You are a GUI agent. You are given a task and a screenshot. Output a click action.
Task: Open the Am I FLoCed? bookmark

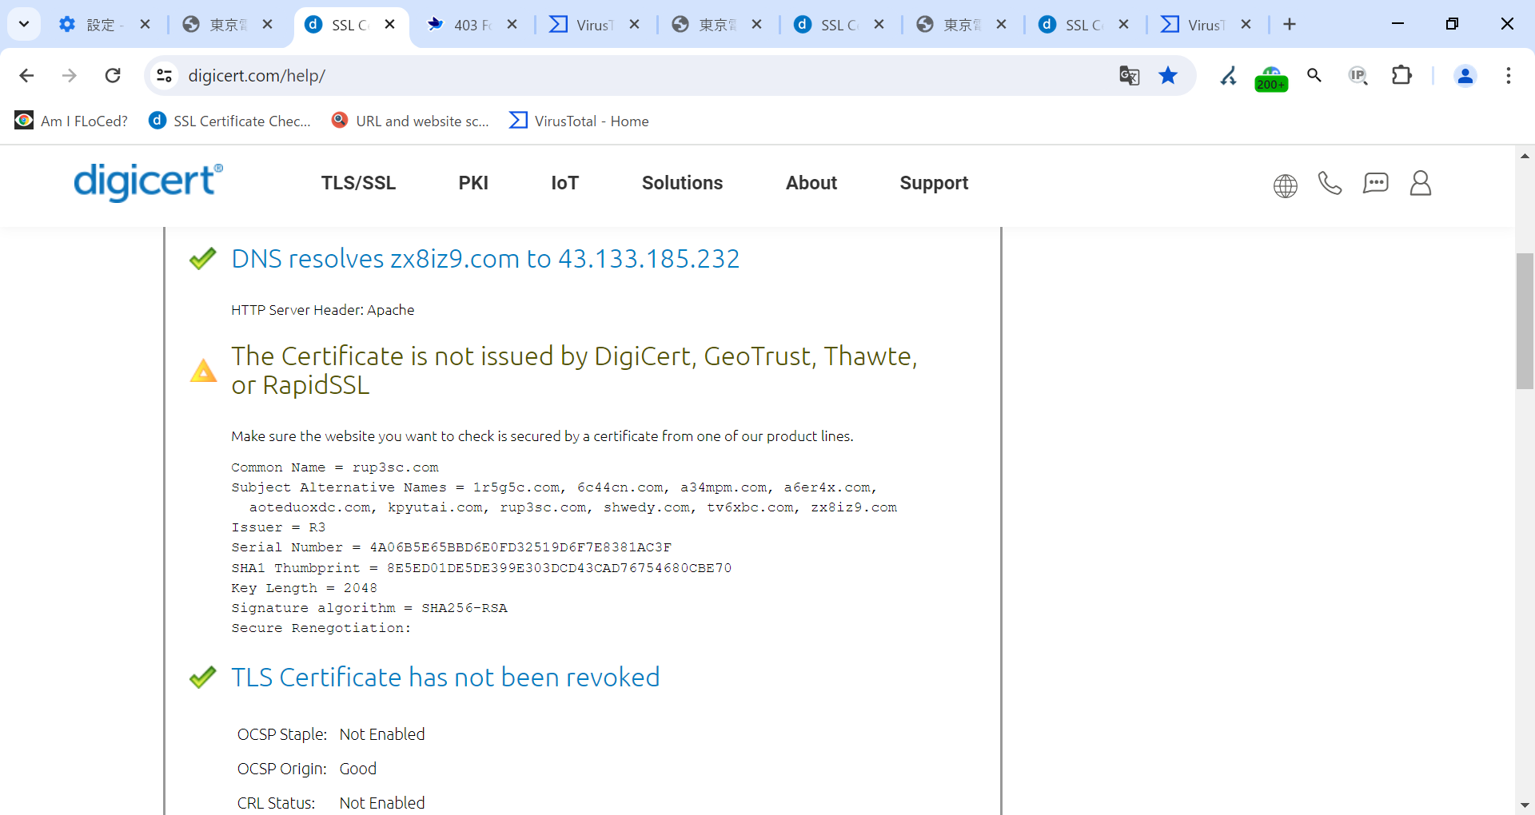pos(71,121)
